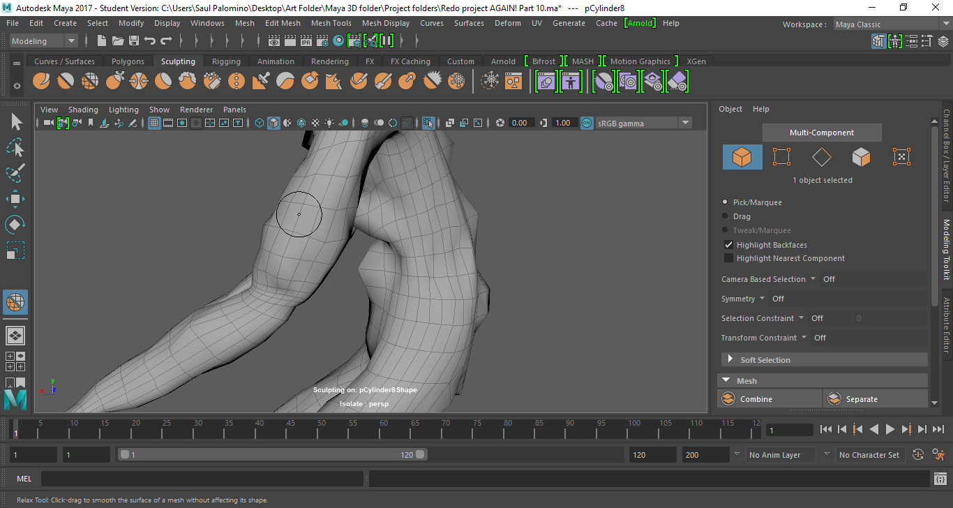Viewport: 953px width, 508px height.
Task: Enable Highlight Nearest Component checkbox
Action: (728, 258)
